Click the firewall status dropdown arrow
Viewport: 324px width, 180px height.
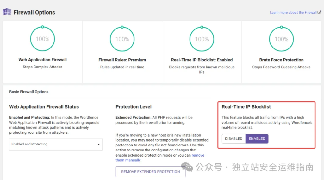coord(99,145)
